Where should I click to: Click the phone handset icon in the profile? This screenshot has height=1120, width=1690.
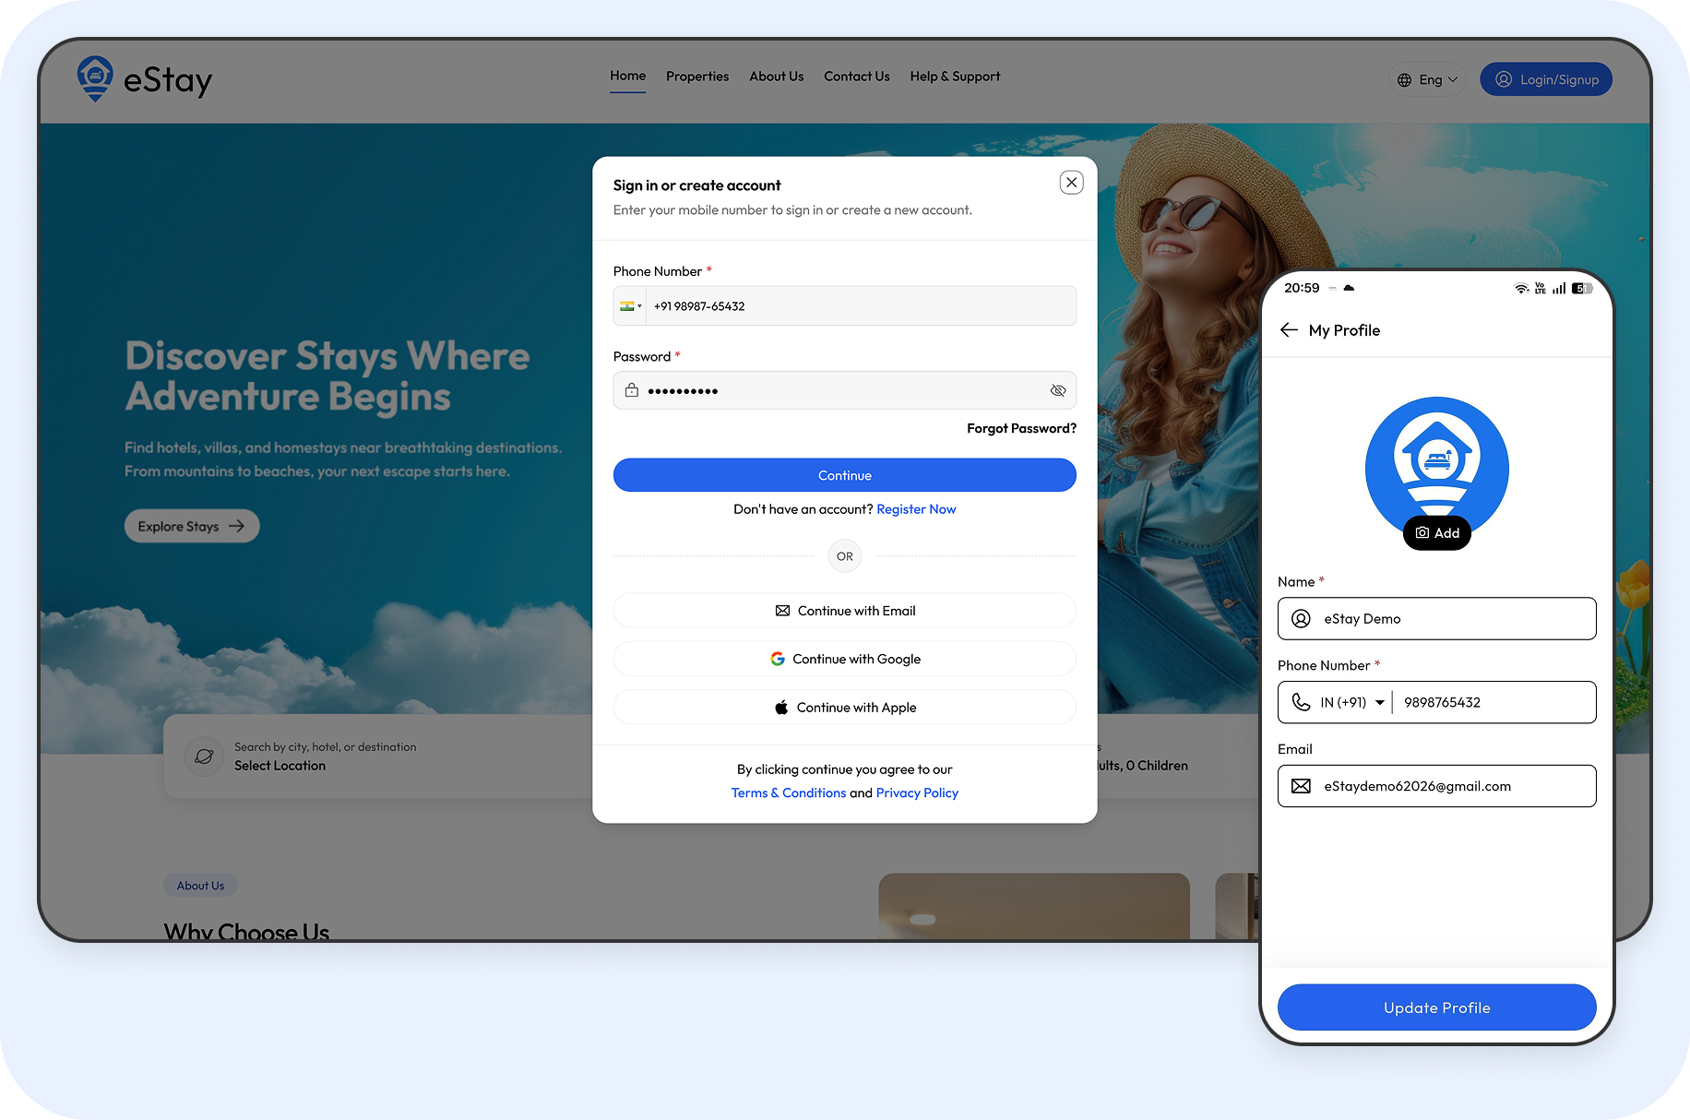[x=1301, y=702]
